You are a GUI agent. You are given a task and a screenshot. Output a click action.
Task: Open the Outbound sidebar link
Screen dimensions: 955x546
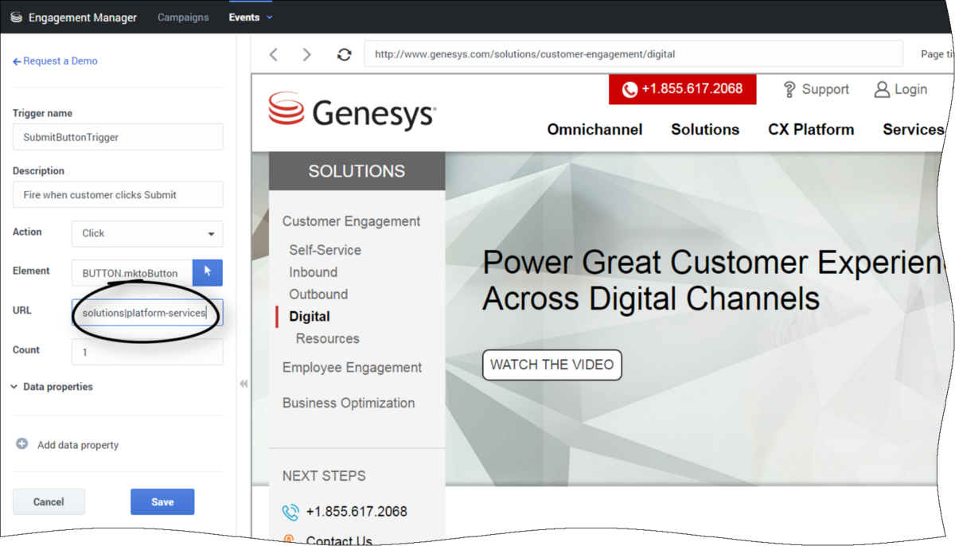pyautogui.click(x=318, y=294)
